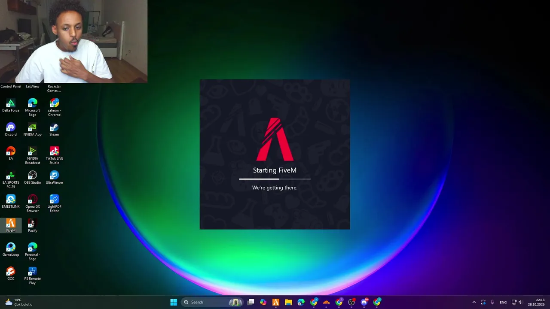Select the FiveM desktop shortcut
The image size is (550, 309).
coord(11,226)
